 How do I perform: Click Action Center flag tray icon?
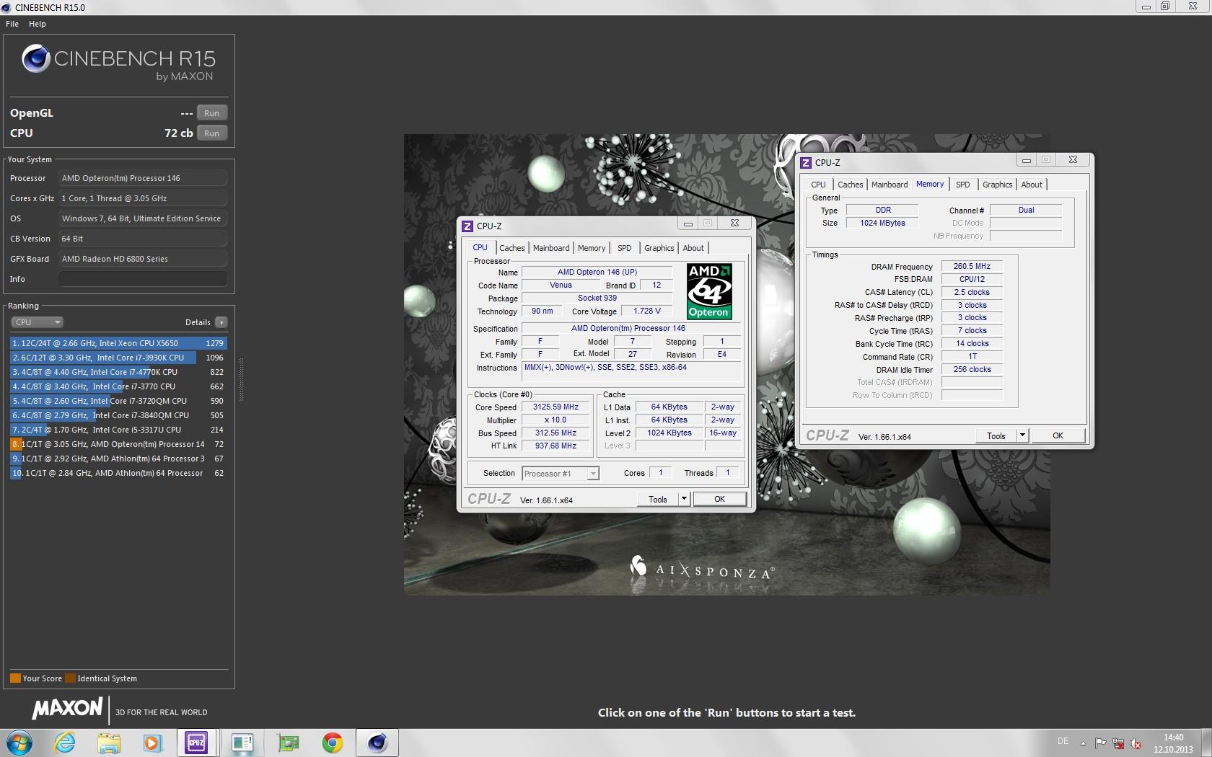(1100, 743)
